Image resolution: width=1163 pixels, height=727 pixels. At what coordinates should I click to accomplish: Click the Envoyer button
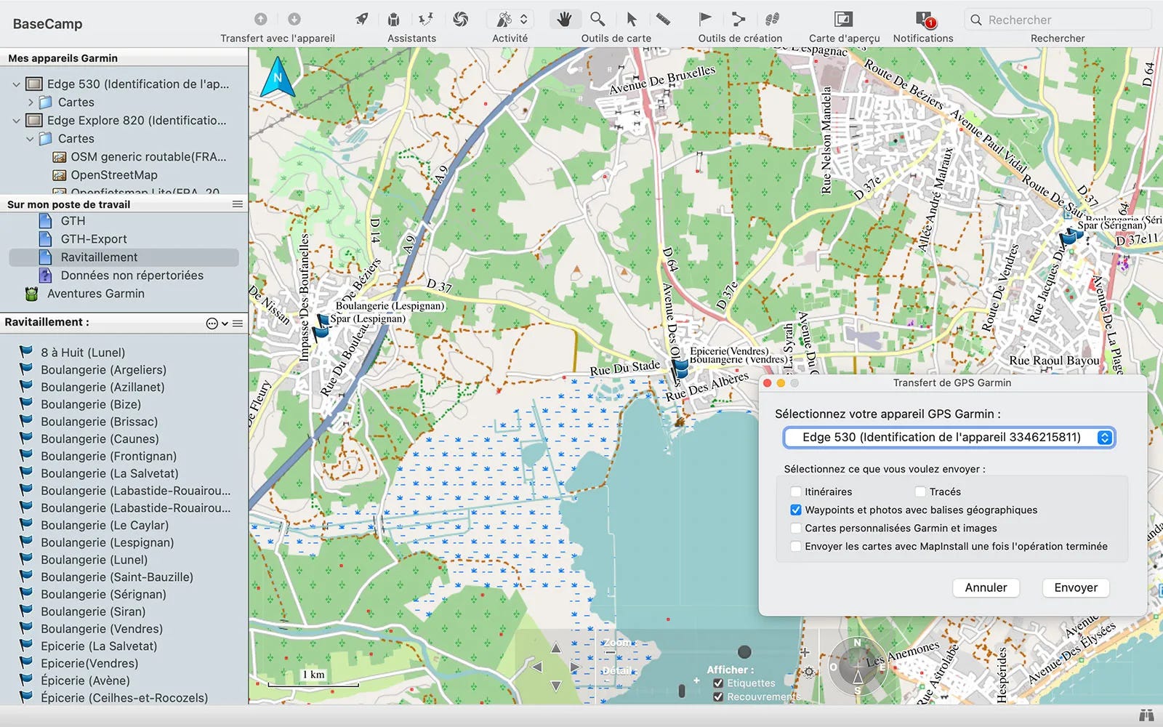coord(1076,587)
